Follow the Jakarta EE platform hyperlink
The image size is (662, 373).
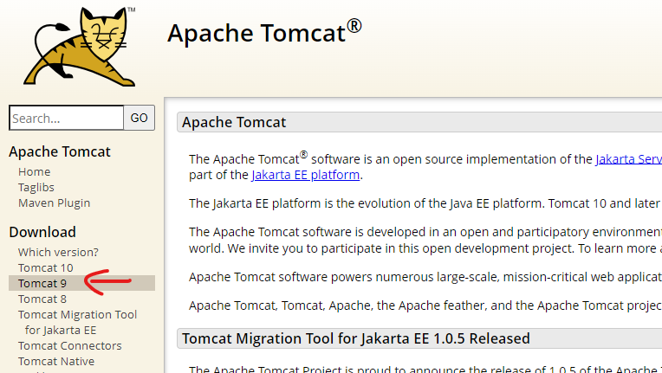pos(306,175)
